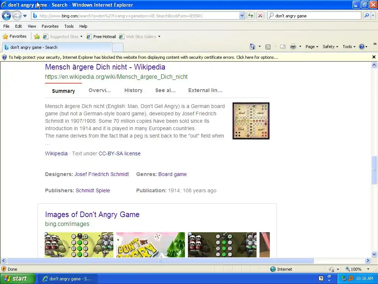Click the horizontal scrollbar right arrow

[368, 261]
